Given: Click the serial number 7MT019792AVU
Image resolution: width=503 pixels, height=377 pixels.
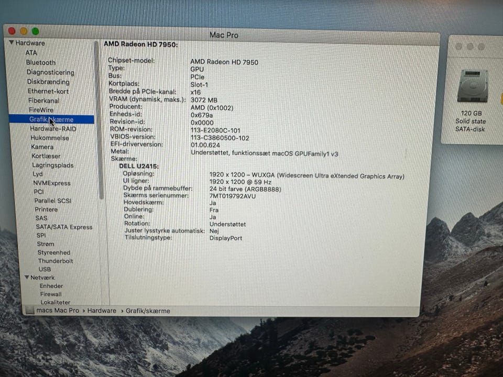Looking at the screenshot, I should coord(233,196).
